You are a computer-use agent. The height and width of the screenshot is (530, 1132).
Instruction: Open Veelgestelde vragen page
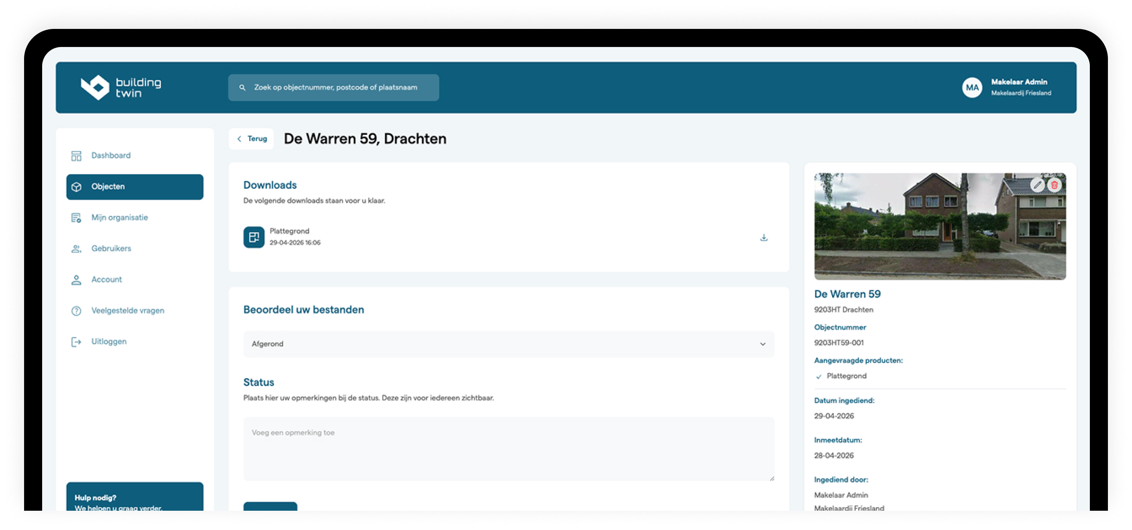coord(134,311)
